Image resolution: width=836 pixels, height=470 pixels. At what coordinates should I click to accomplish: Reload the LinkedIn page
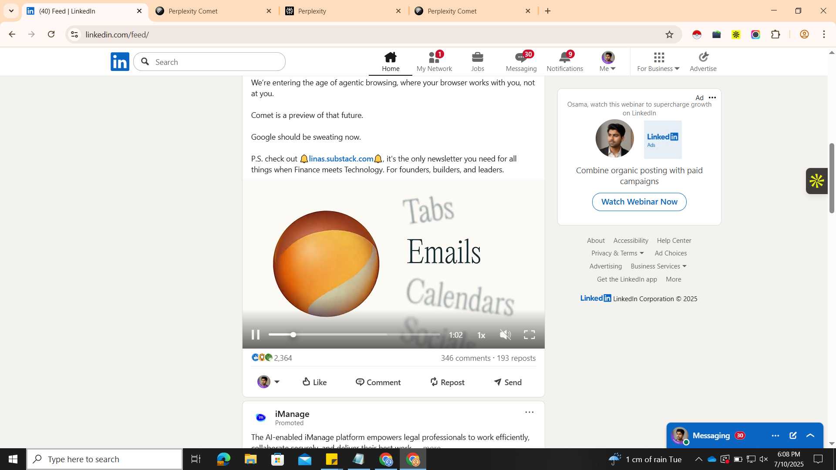pyautogui.click(x=51, y=34)
